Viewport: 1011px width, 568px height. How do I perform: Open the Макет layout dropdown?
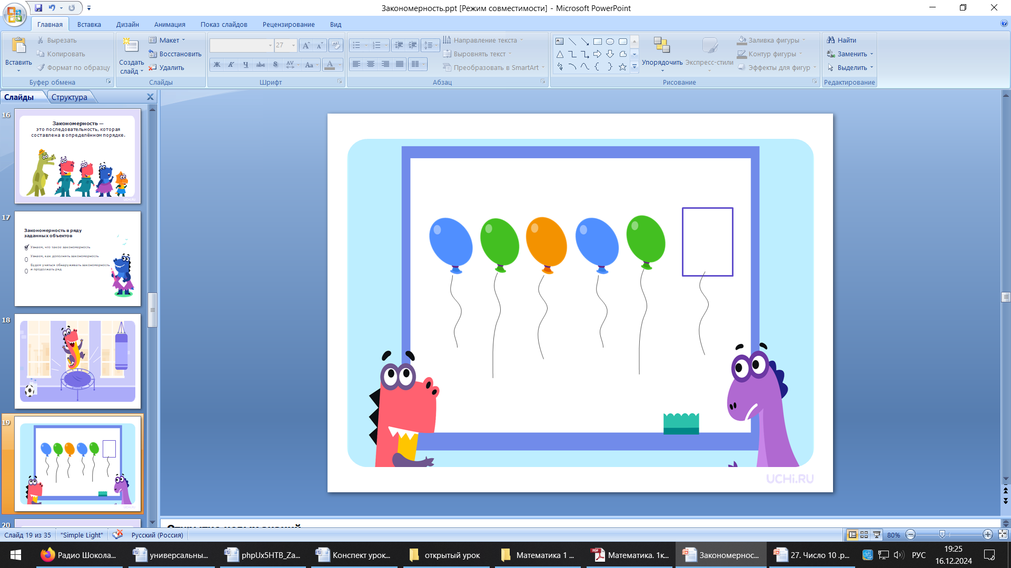tap(168, 40)
